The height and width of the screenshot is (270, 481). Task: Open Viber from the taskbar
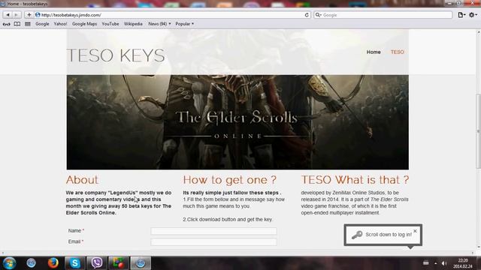[x=97, y=263]
